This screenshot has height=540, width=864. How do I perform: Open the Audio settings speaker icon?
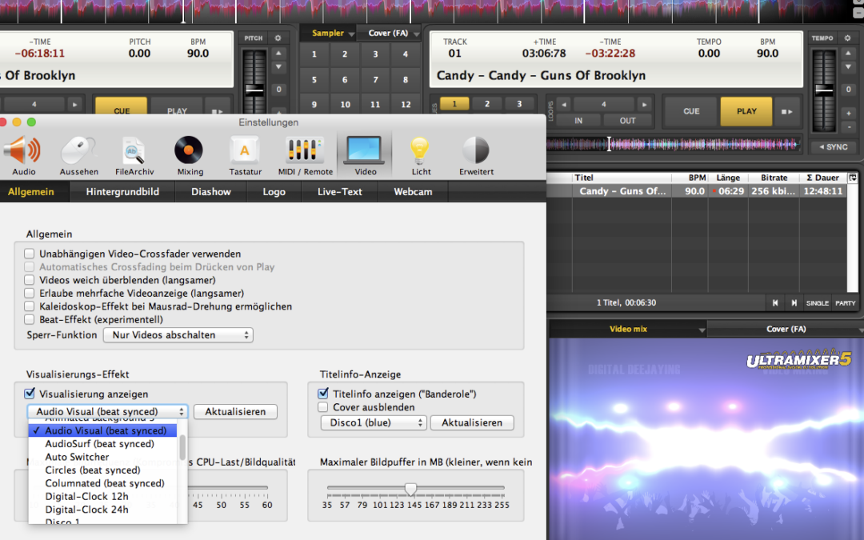(23, 151)
